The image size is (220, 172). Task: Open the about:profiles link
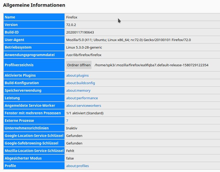77,166
